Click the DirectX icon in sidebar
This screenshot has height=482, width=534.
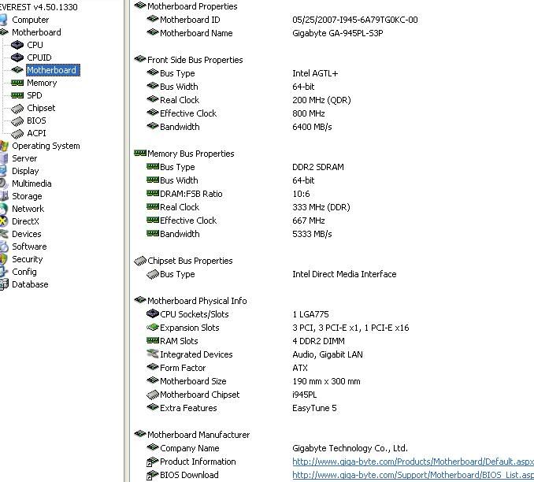point(3,221)
